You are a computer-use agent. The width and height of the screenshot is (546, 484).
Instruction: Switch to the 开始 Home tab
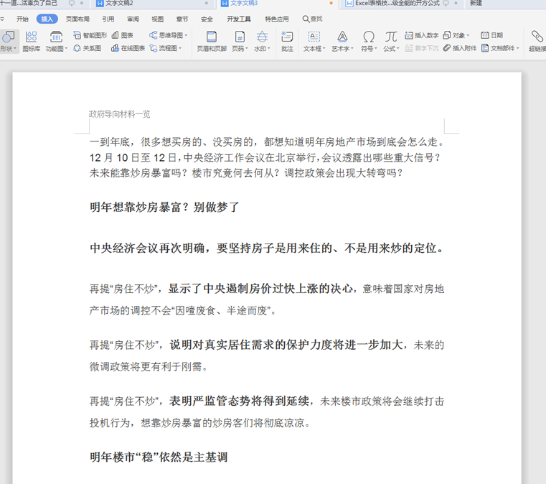tap(22, 19)
